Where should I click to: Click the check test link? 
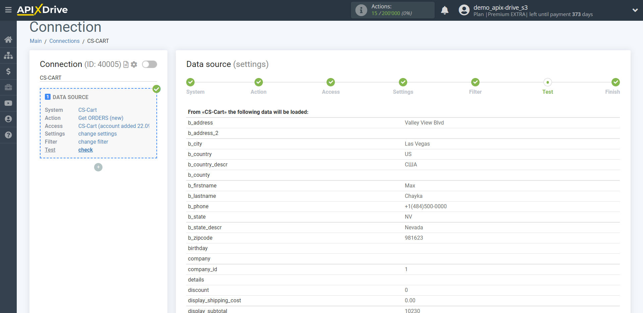click(x=85, y=150)
